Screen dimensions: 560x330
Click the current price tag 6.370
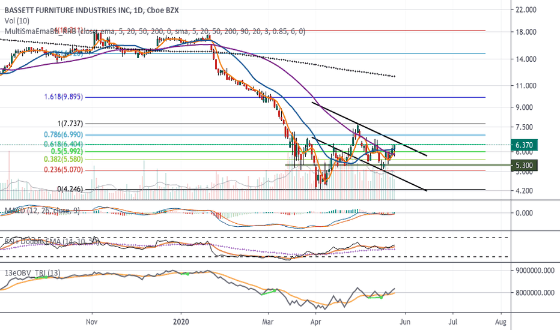coord(524,145)
